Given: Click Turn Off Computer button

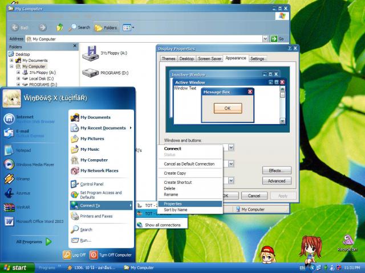Looking at the screenshot, I should [x=111, y=255].
